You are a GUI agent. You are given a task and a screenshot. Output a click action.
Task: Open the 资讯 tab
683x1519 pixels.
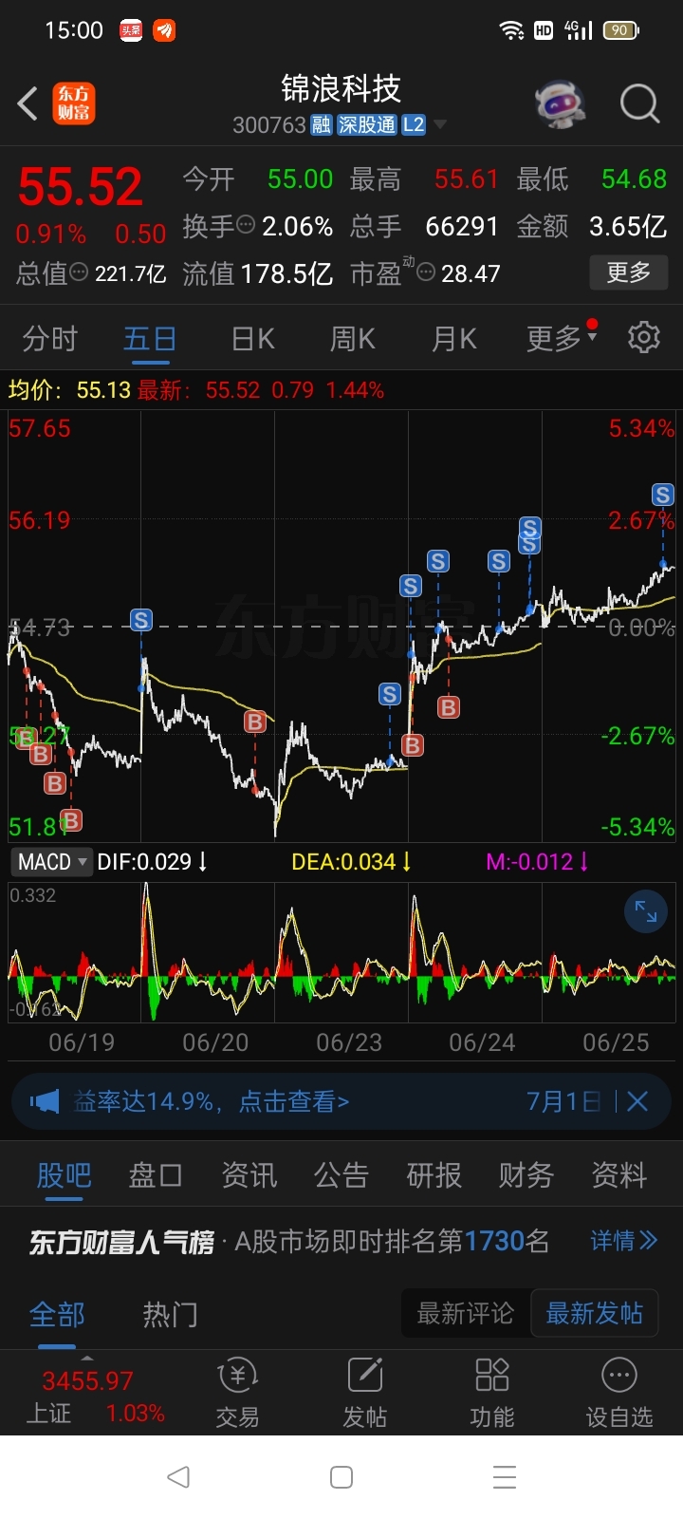[249, 1175]
